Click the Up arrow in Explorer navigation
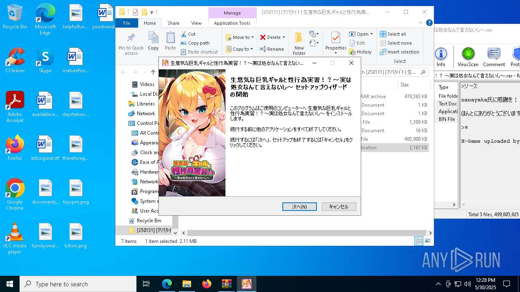 click(x=153, y=72)
